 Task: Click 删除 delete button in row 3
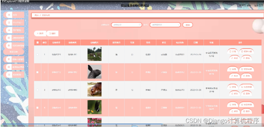tap(247, 94)
